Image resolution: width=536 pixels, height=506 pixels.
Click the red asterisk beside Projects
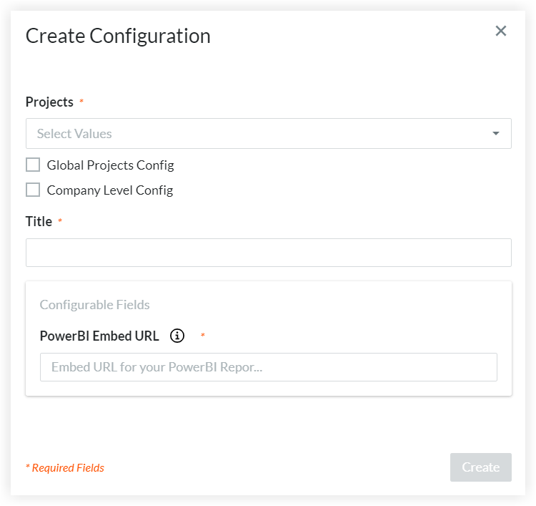pos(81,102)
